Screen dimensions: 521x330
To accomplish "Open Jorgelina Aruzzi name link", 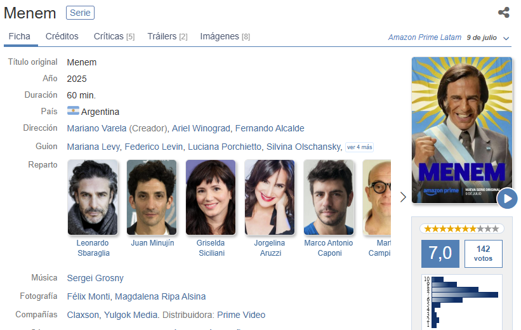I will (x=270, y=248).
